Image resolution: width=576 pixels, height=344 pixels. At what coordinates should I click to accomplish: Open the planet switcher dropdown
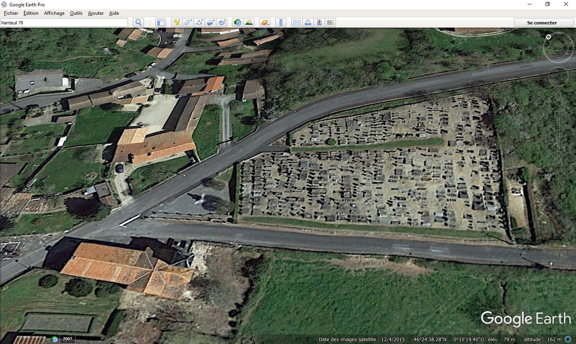point(265,22)
